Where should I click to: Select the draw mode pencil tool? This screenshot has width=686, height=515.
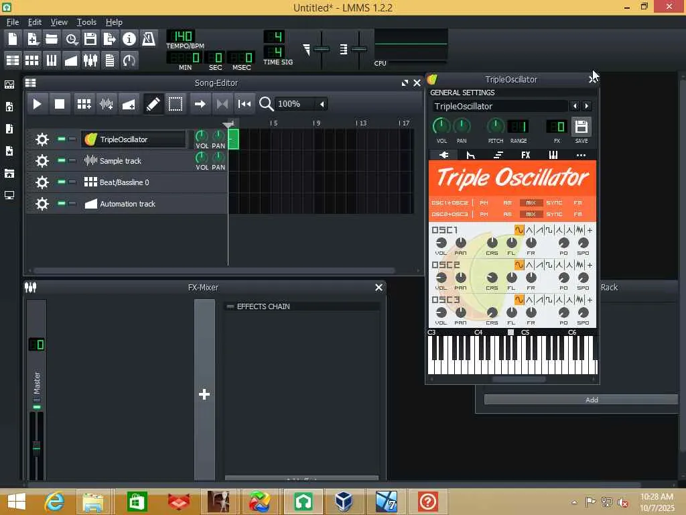coord(153,104)
